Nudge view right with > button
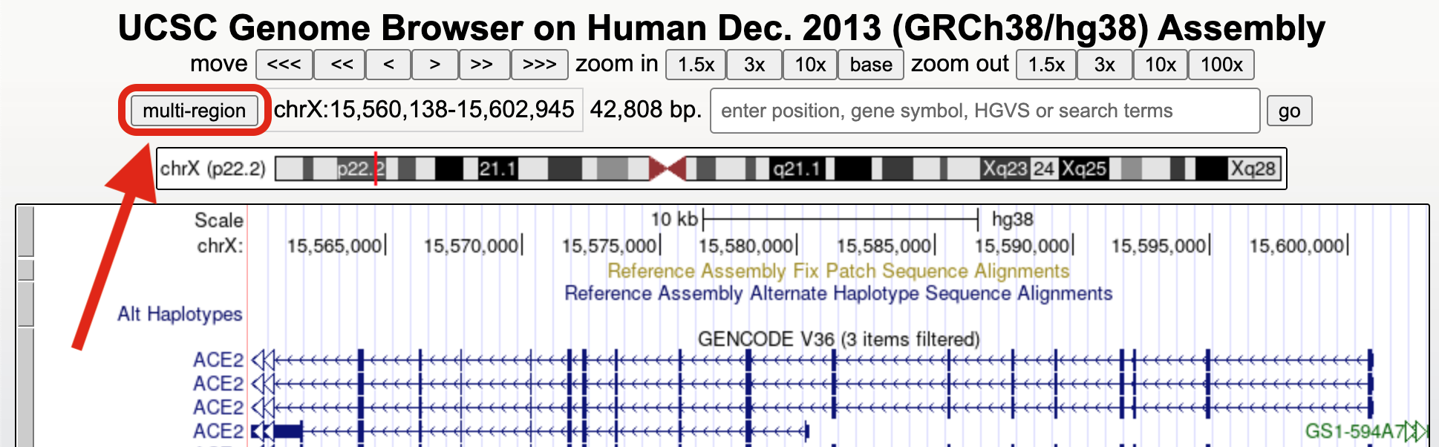 tap(435, 65)
